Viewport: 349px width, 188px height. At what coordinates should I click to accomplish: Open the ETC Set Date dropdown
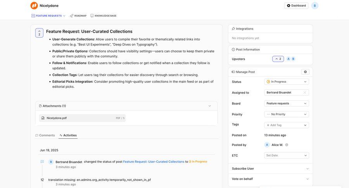(287, 155)
